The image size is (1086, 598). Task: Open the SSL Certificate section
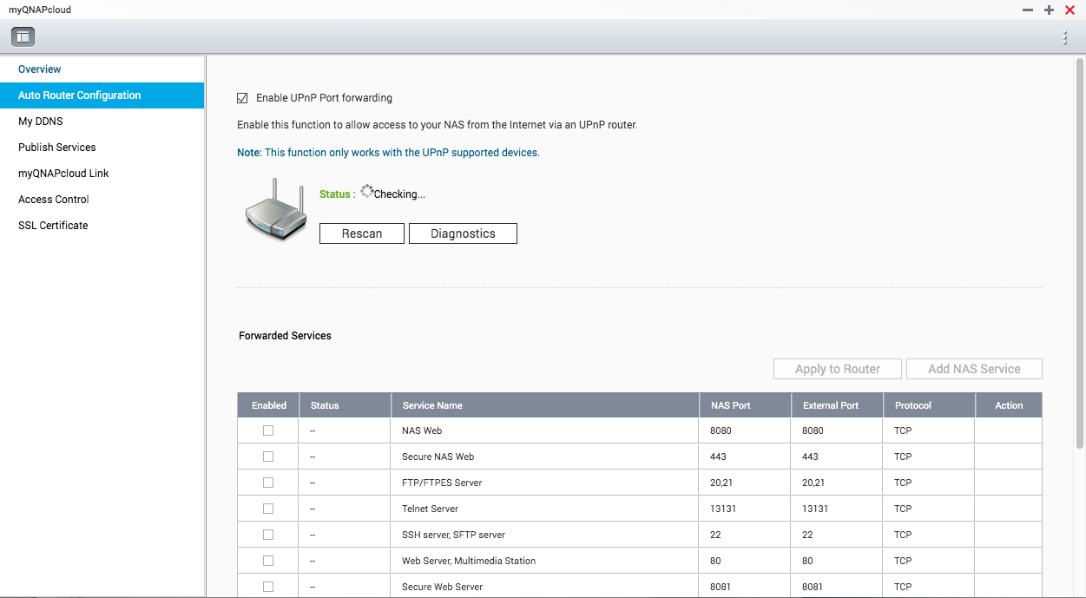pos(53,226)
